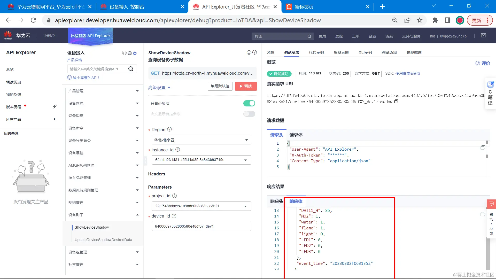This screenshot has width=496, height=279.
Task: Click the red 调试 debug button
Action: (x=246, y=86)
